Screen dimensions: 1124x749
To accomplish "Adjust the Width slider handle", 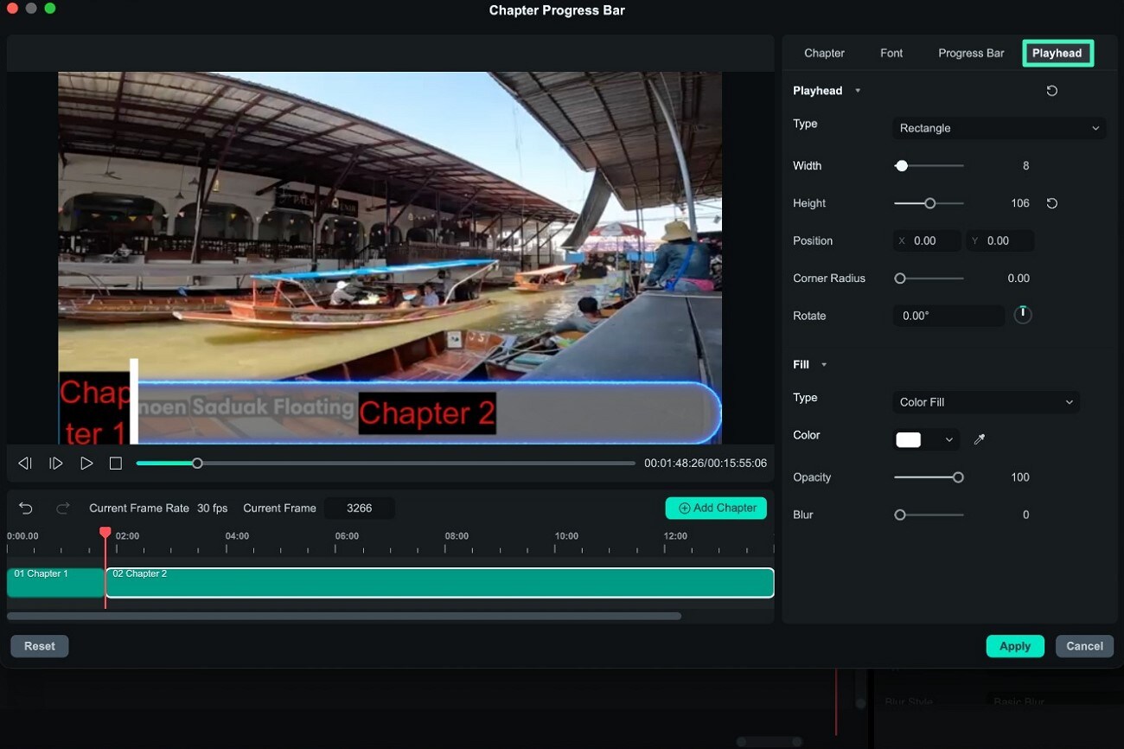I will [902, 165].
